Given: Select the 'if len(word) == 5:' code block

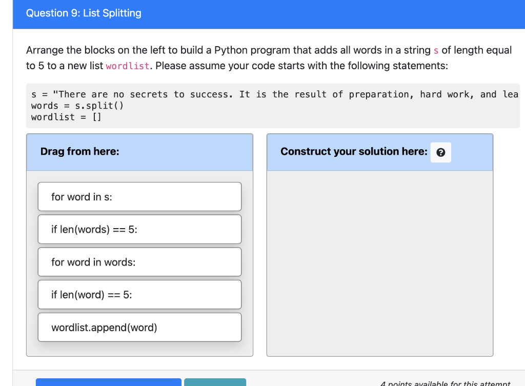Looking at the screenshot, I should [x=139, y=294].
